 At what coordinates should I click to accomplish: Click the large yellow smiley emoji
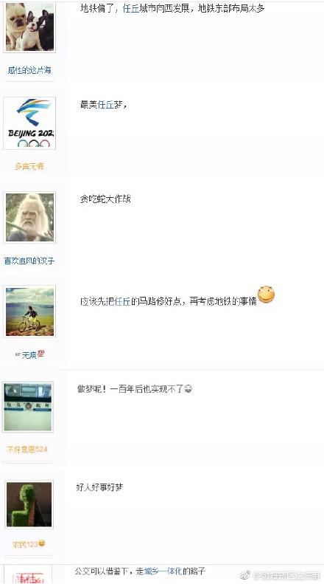266,295
